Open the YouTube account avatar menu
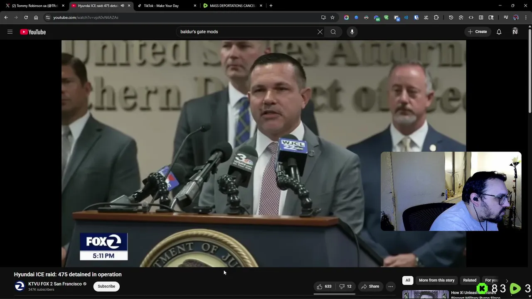 (515, 32)
